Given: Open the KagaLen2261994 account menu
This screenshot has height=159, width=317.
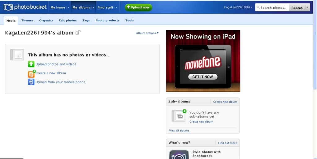Looking at the screenshot, I should click(x=238, y=7).
